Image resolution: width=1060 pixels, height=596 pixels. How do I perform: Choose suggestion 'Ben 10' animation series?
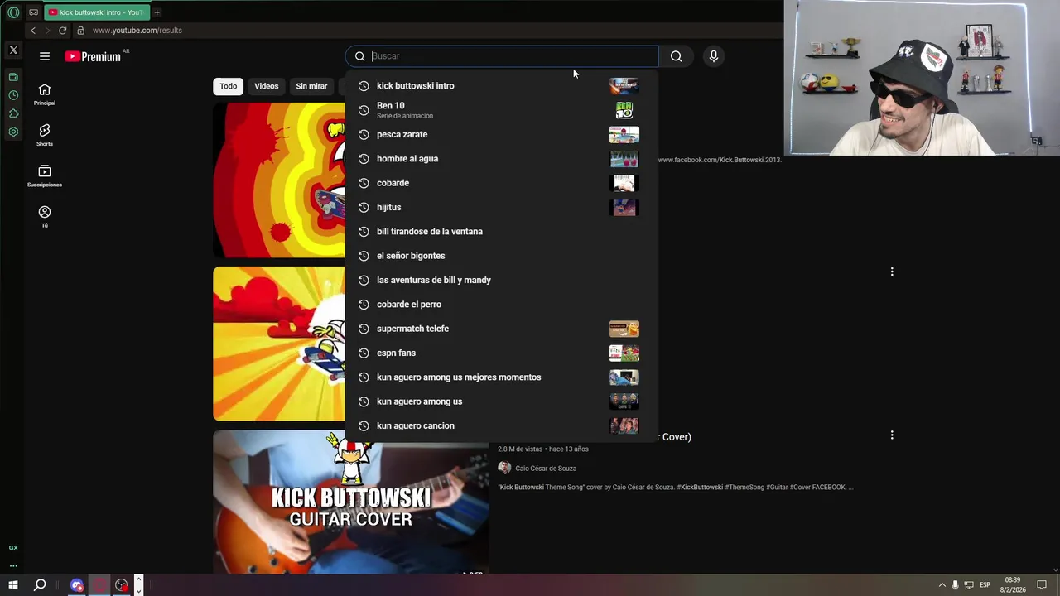501,110
